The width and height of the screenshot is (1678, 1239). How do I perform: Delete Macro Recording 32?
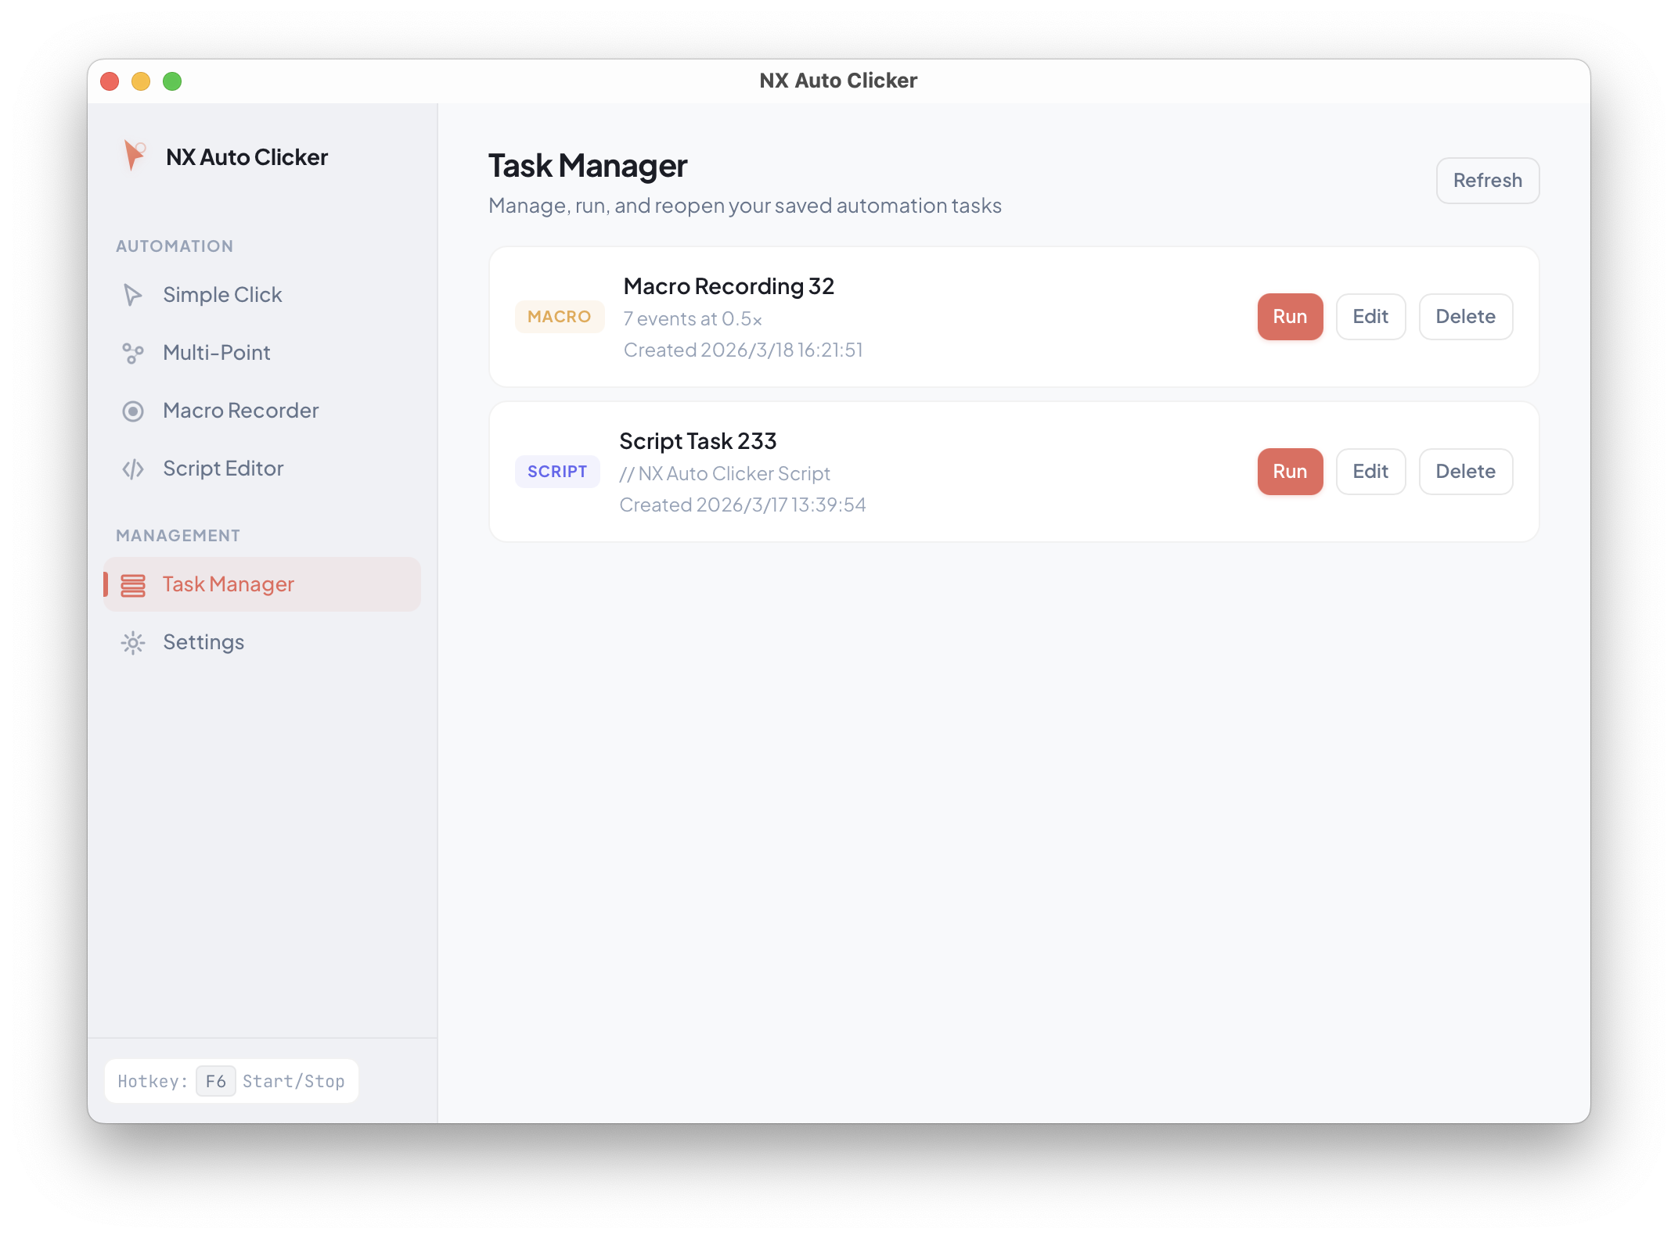pyautogui.click(x=1465, y=317)
